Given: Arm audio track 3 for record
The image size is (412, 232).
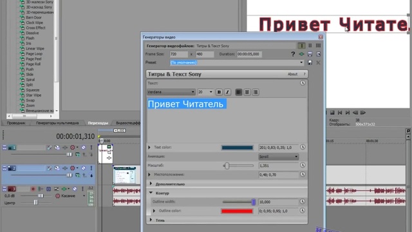Looking at the screenshot, I should tap(33, 189).
